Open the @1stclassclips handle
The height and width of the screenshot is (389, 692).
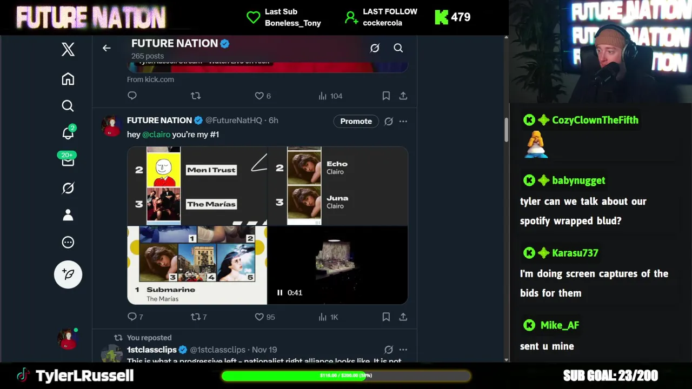pyautogui.click(x=218, y=350)
